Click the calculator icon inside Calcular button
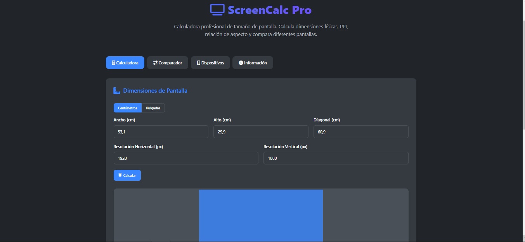Image resolution: width=525 pixels, height=242 pixels. pyautogui.click(x=120, y=175)
